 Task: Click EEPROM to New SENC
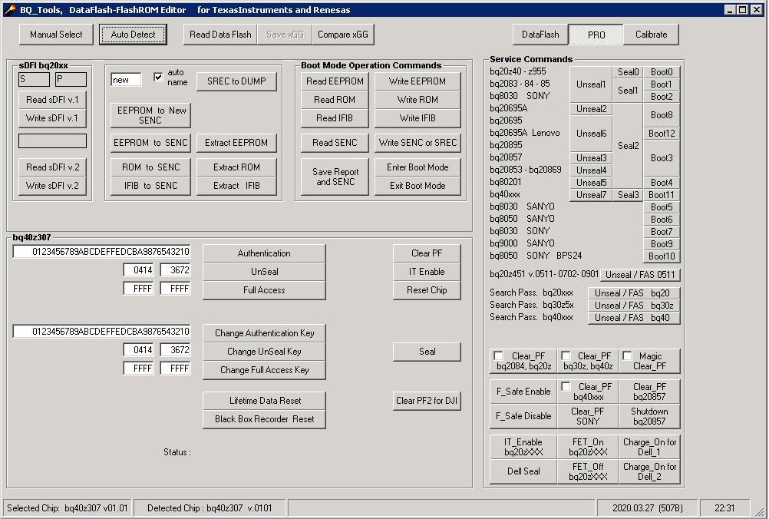[x=150, y=115]
